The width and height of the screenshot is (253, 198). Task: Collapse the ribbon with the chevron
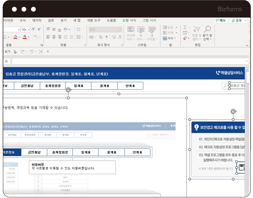coord(247,45)
